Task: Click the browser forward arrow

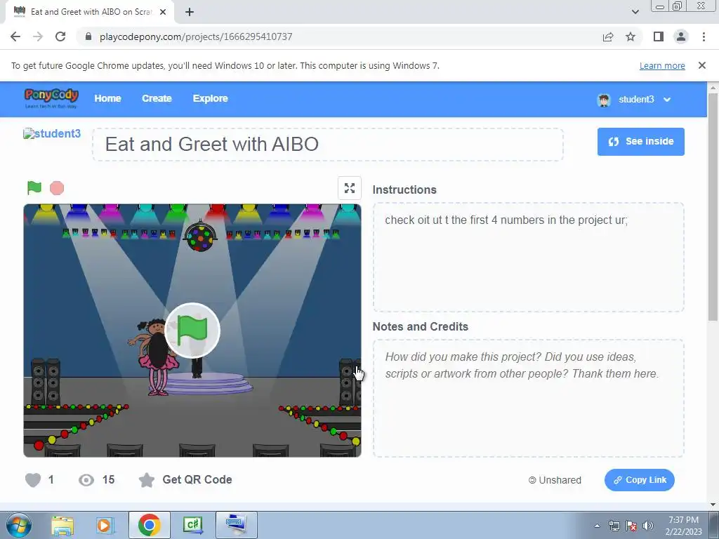Action: [x=38, y=36]
